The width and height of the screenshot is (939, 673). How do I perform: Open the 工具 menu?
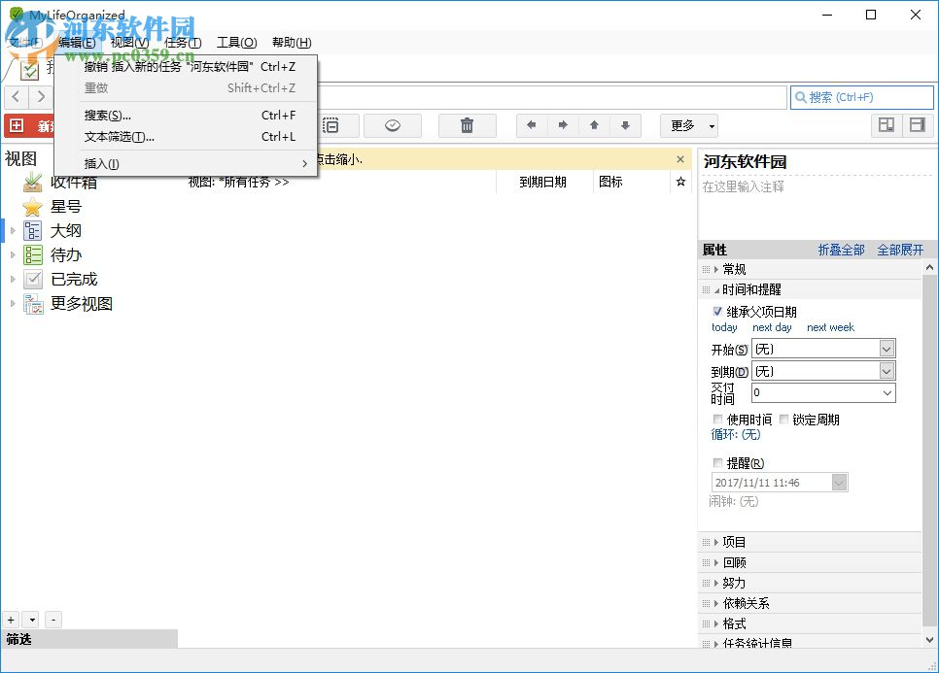click(x=235, y=42)
